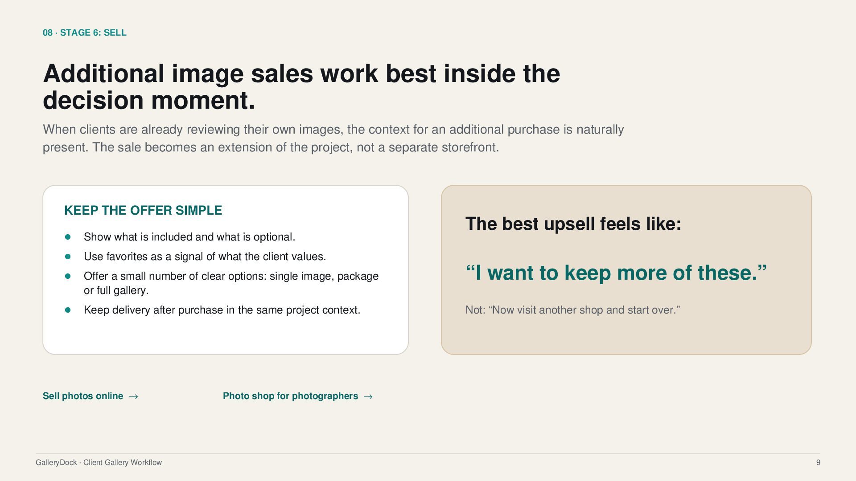Select the slide headline about additional image sales
Screen dimensions: 856x481
point(301,86)
